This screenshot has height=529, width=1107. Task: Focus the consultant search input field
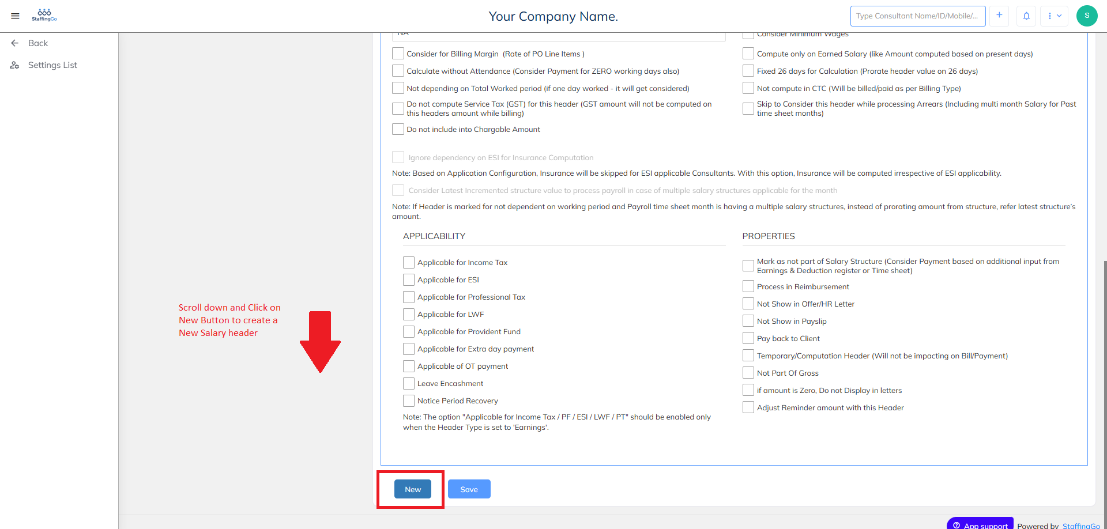[918, 16]
